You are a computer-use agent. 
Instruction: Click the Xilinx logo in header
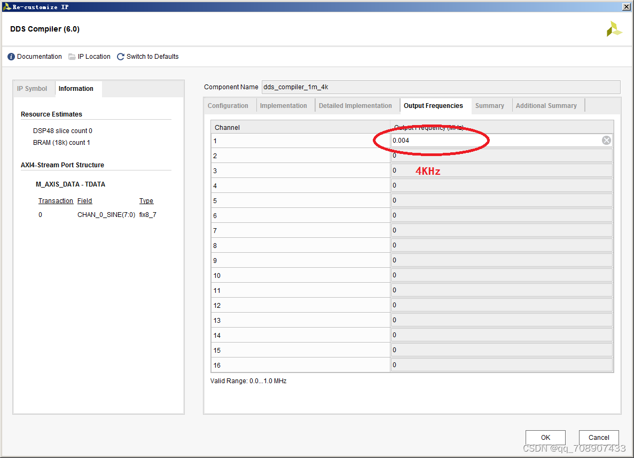pos(614,29)
